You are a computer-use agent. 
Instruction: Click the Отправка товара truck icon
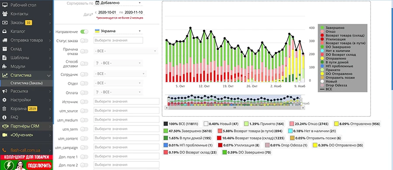(x=4, y=40)
